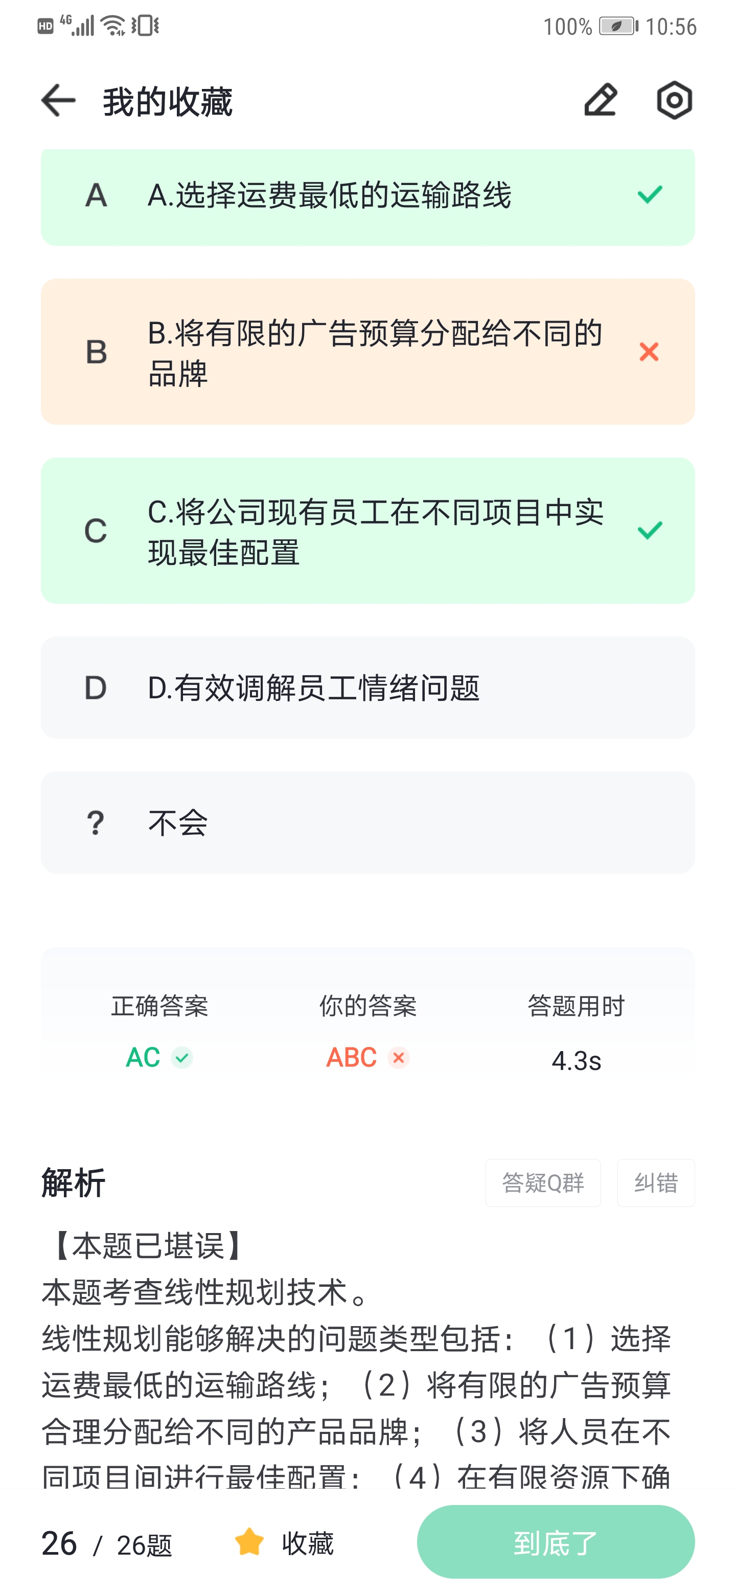Open the 答疑Q群 button
Screen dimensions: 736x1595
[x=543, y=1182]
